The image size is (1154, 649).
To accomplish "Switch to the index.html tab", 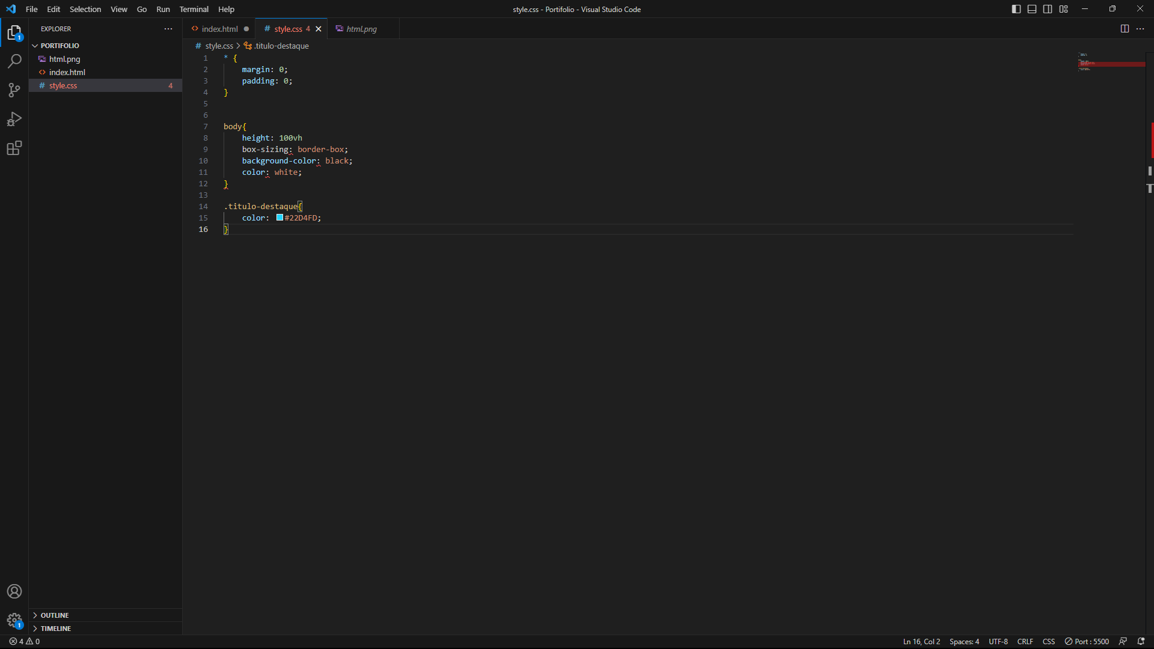I will [219, 29].
